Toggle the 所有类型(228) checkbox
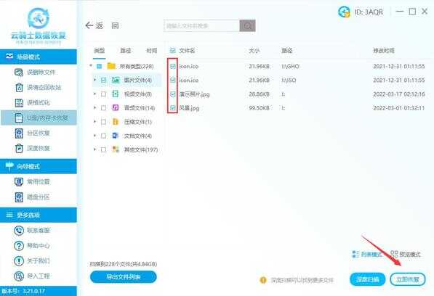 tap(99, 66)
